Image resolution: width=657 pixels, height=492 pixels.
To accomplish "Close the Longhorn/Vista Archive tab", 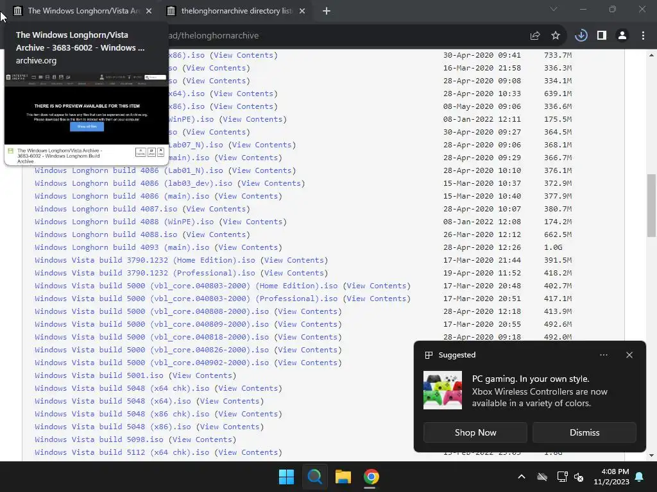I will pos(149,11).
